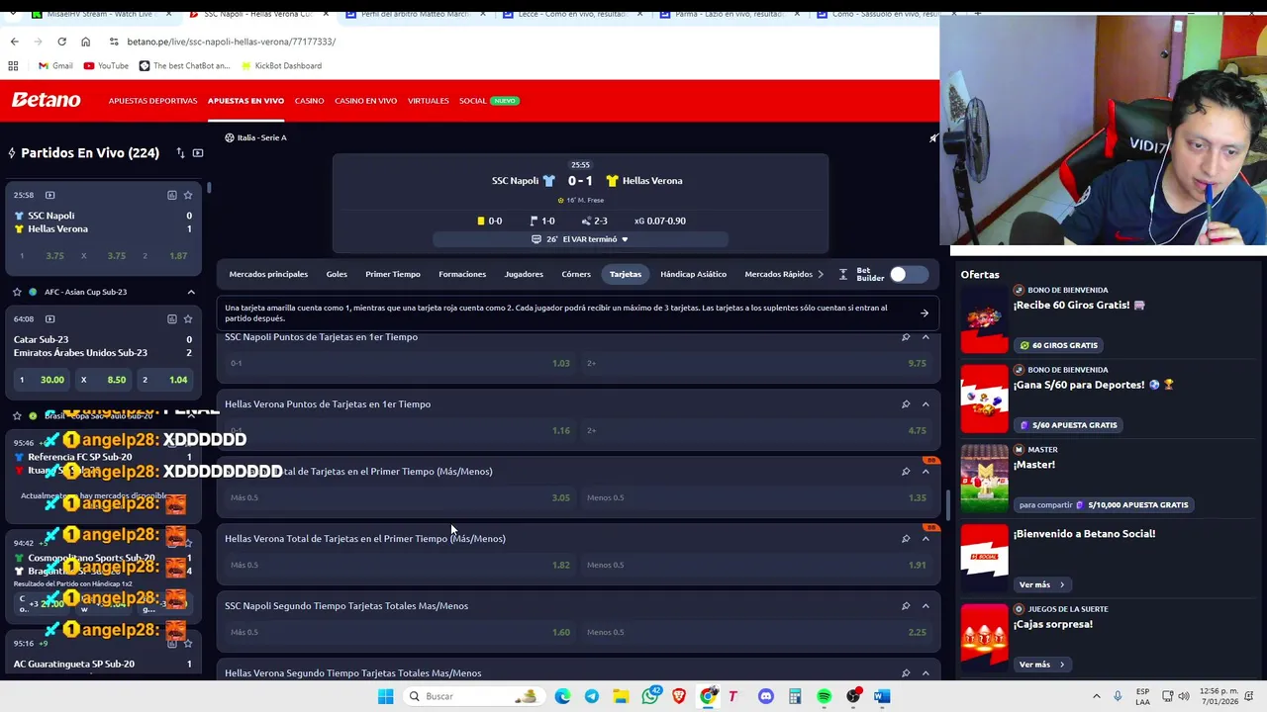
Task: Favorite the Catar Sub-23 match card
Action: pyautogui.click(x=189, y=318)
